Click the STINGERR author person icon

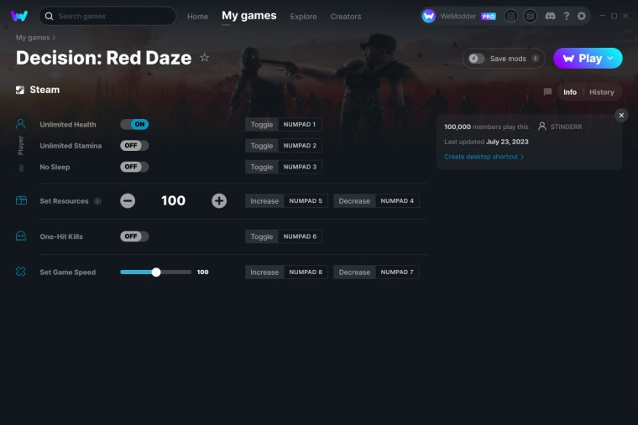(542, 127)
